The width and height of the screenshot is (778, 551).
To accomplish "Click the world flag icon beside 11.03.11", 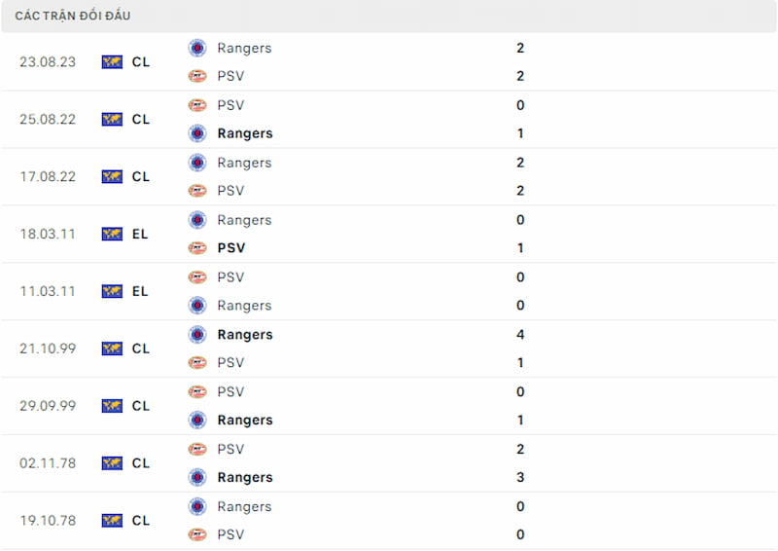I will tap(112, 291).
